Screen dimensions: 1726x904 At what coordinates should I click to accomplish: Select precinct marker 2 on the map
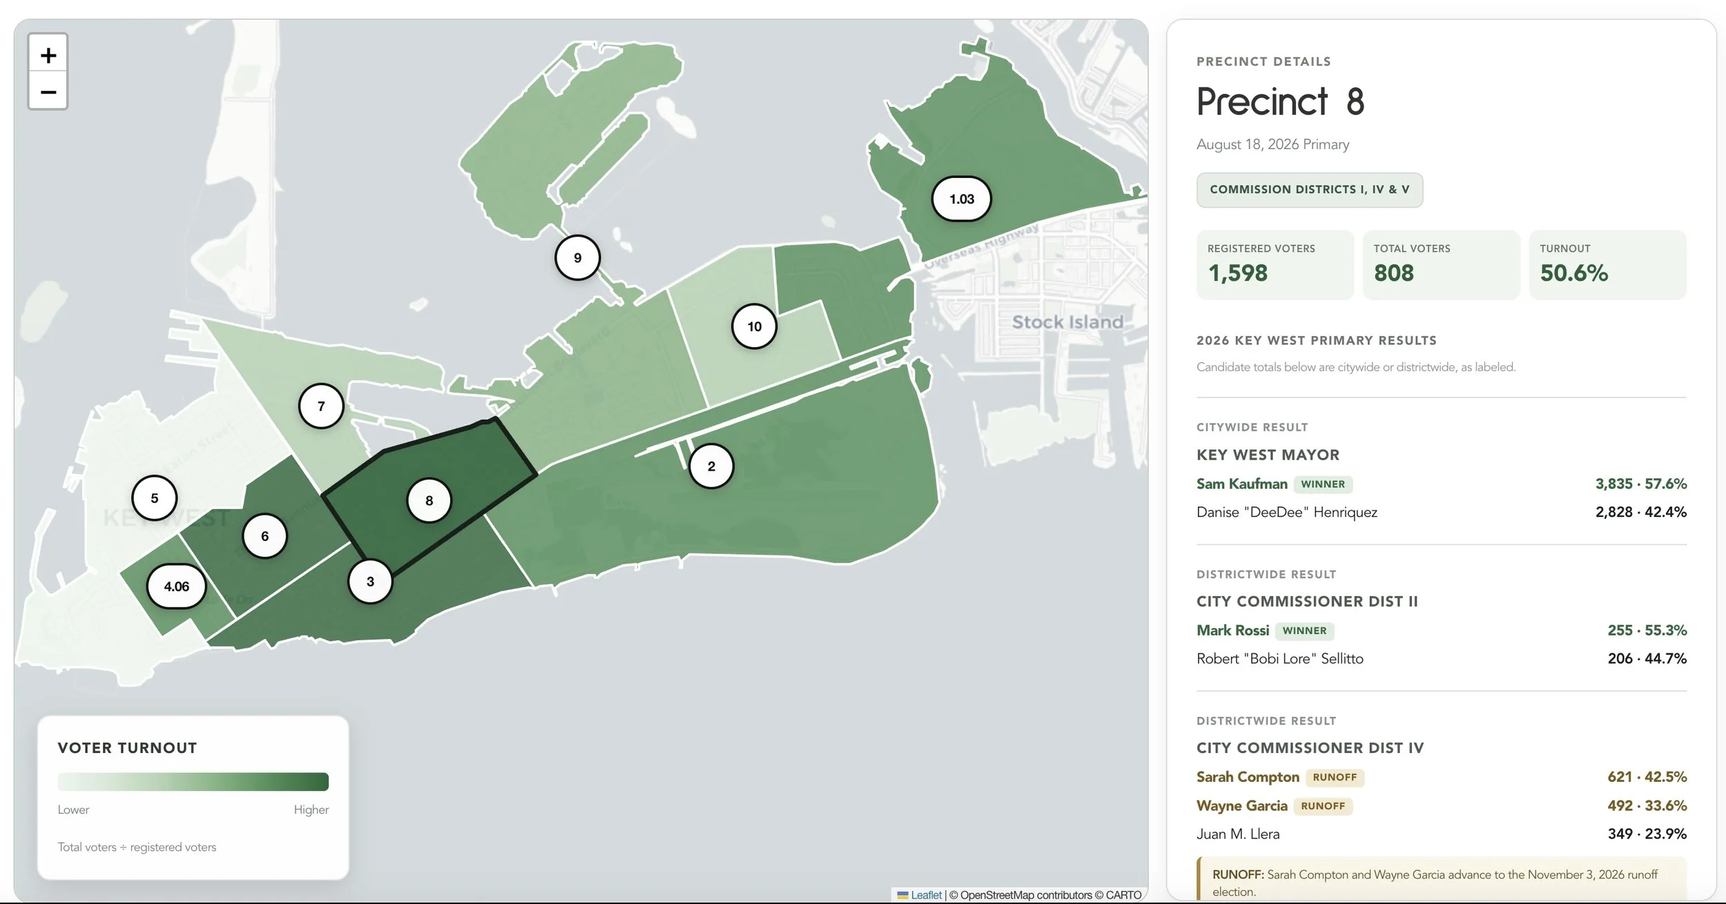(711, 466)
